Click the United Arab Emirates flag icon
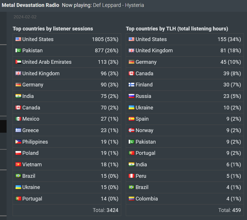Screen dimensions: 247x220 click(18, 62)
